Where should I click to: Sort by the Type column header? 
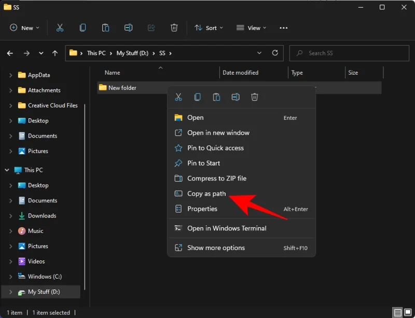click(x=297, y=73)
